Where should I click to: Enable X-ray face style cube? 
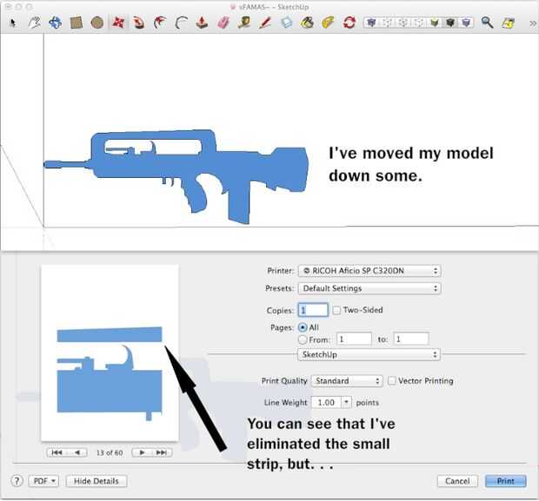371,23
